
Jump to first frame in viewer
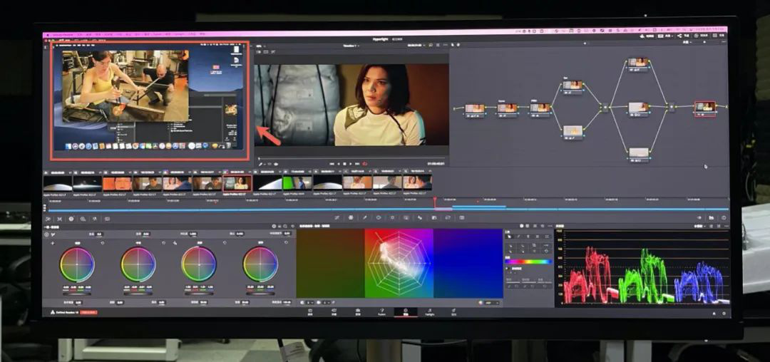coord(332,164)
